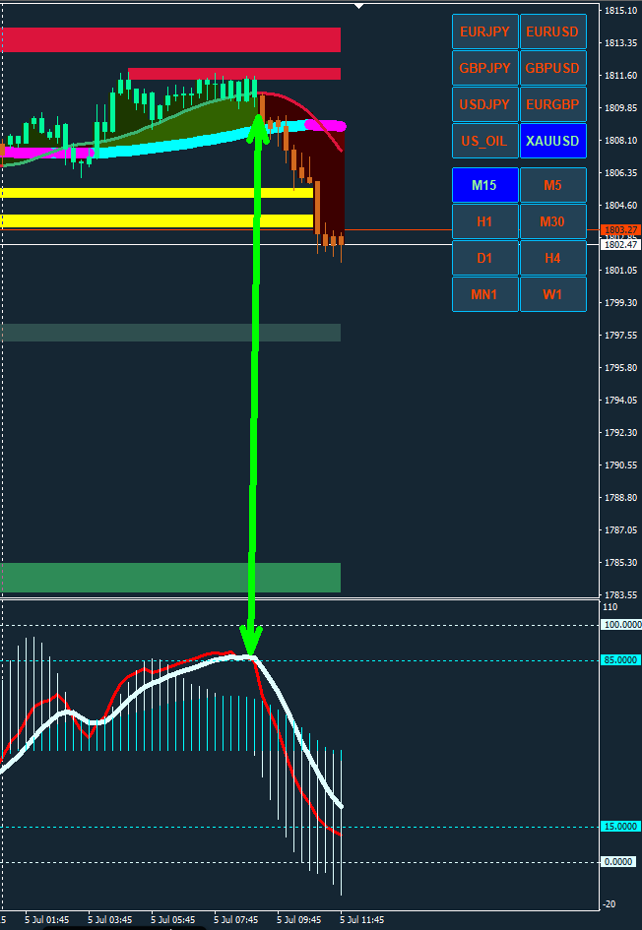Screen dimensions: 642x930
Task: Select the H4 timeframe button
Action: click(x=553, y=258)
